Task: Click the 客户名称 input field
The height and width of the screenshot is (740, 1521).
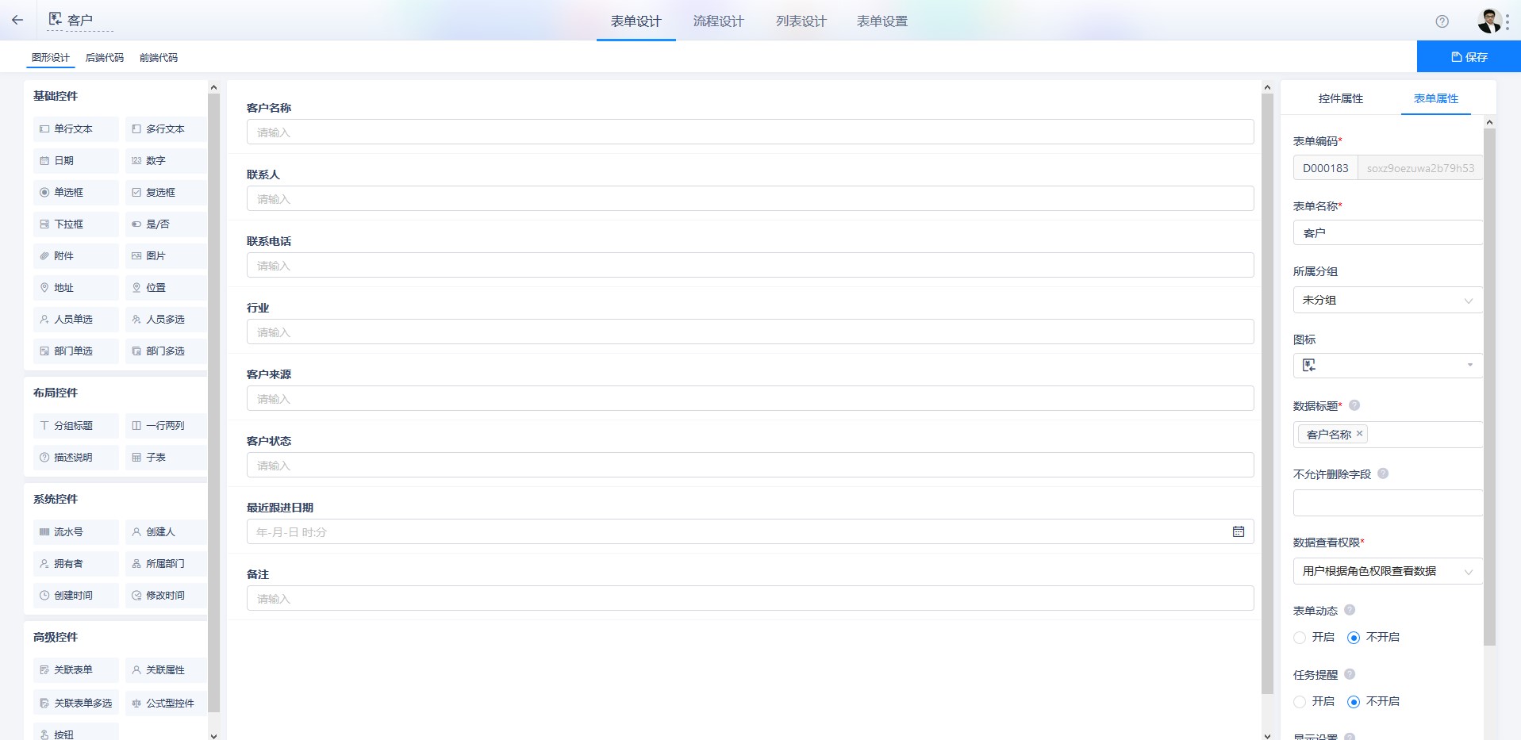Action: point(750,132)
